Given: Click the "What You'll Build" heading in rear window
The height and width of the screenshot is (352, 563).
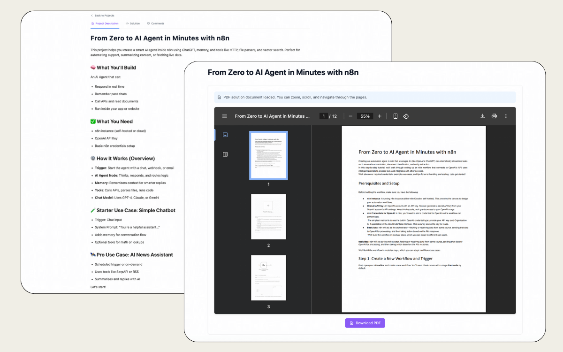Looking at the screenshot, I should coord(113,68).
